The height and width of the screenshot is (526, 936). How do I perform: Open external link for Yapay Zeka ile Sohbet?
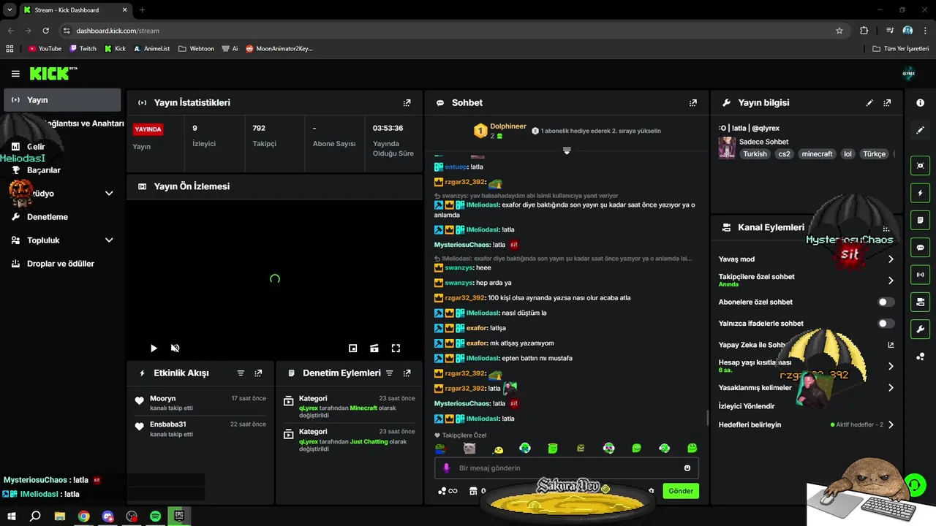(x=891, y=345)
